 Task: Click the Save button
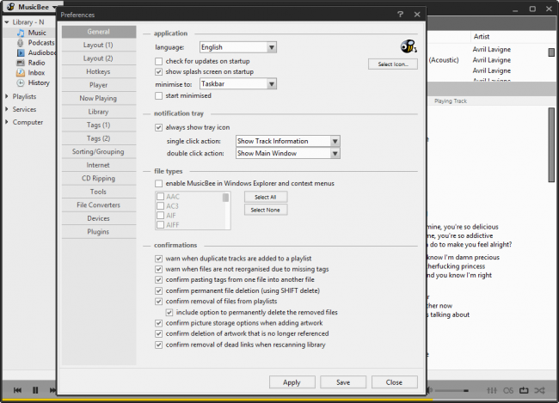tap(343, 382)
